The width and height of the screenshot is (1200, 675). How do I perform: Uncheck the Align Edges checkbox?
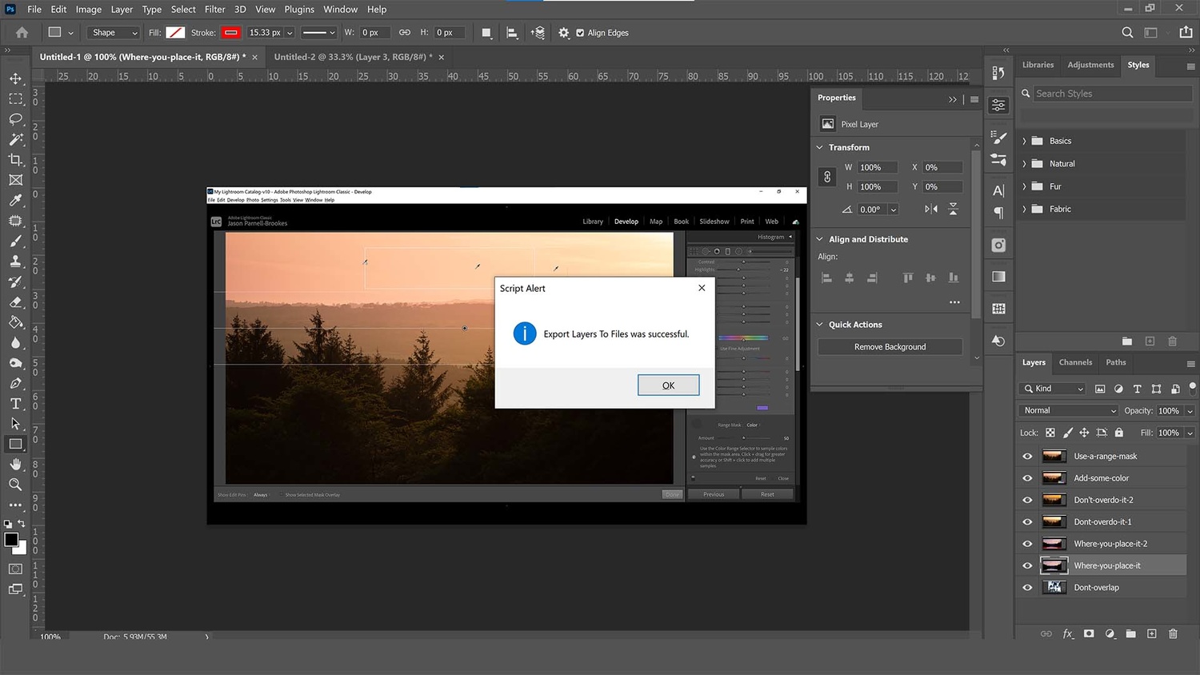(x=580, y=33)
